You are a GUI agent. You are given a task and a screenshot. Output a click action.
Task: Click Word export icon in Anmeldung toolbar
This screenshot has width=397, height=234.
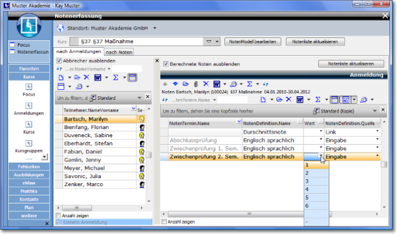pos(217,84)
